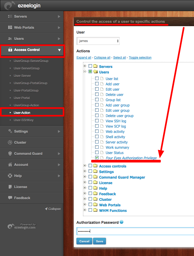
Task: Open User-SSHKey submenu item
Action: pos(23,120)
